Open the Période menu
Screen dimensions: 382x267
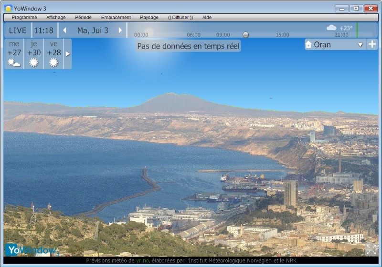(x=83, y=18)
